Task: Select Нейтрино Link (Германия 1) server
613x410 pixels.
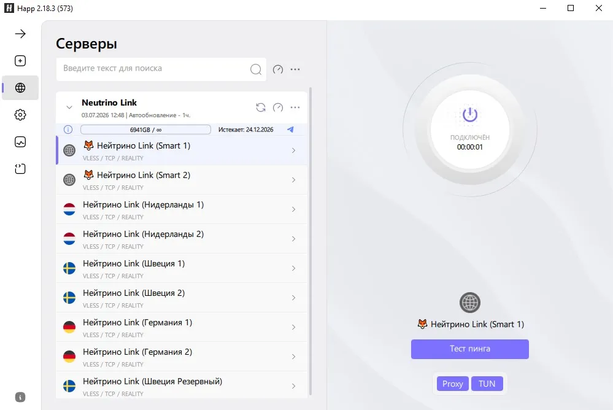Action: click(182, 327)
